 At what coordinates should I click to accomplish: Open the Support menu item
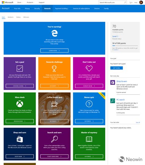pos(42,2)
